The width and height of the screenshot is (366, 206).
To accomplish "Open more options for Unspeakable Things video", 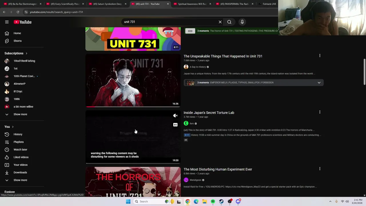I will [320, 56].
